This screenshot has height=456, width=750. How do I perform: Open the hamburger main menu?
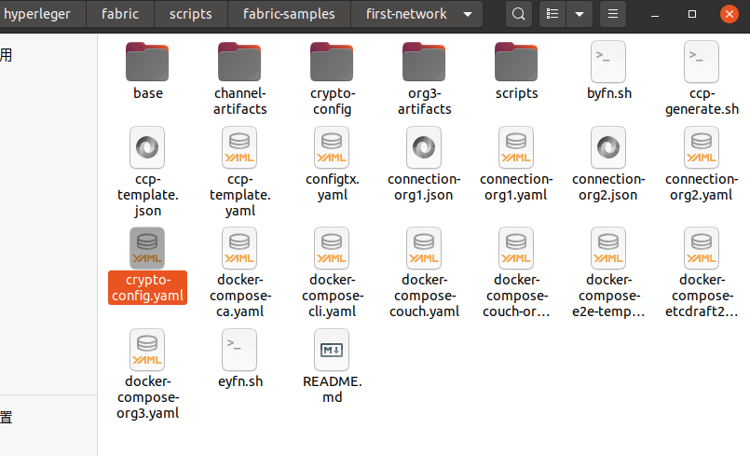613,14
